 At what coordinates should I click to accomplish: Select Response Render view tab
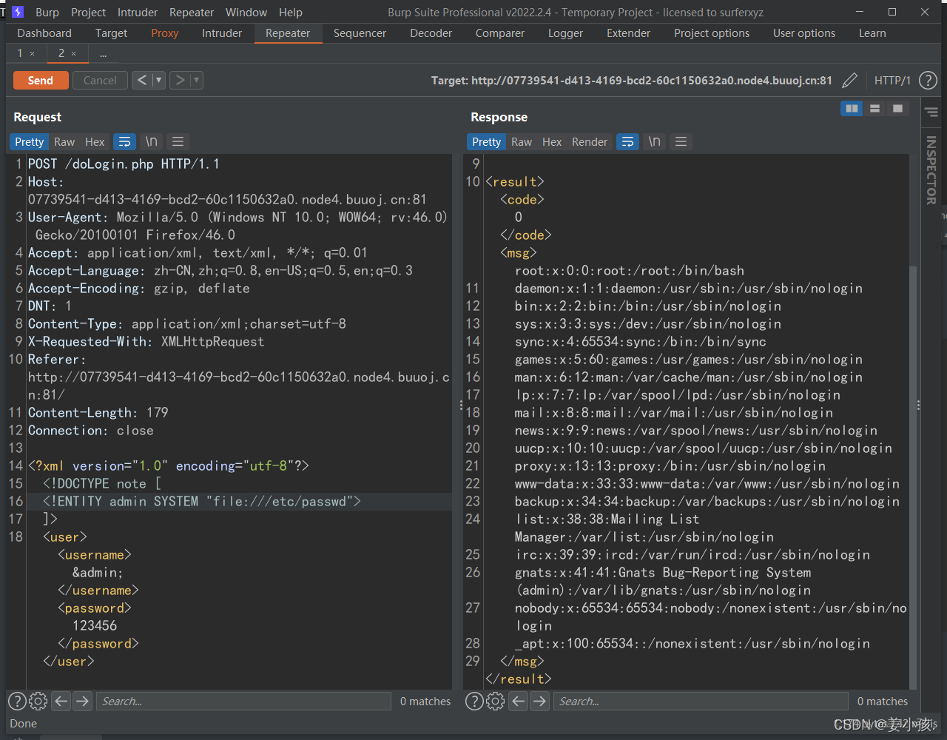(590, 142)
